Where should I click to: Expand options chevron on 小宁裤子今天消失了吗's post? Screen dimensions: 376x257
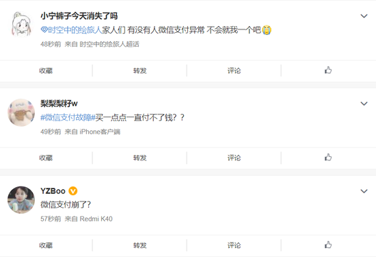[364, 16]
